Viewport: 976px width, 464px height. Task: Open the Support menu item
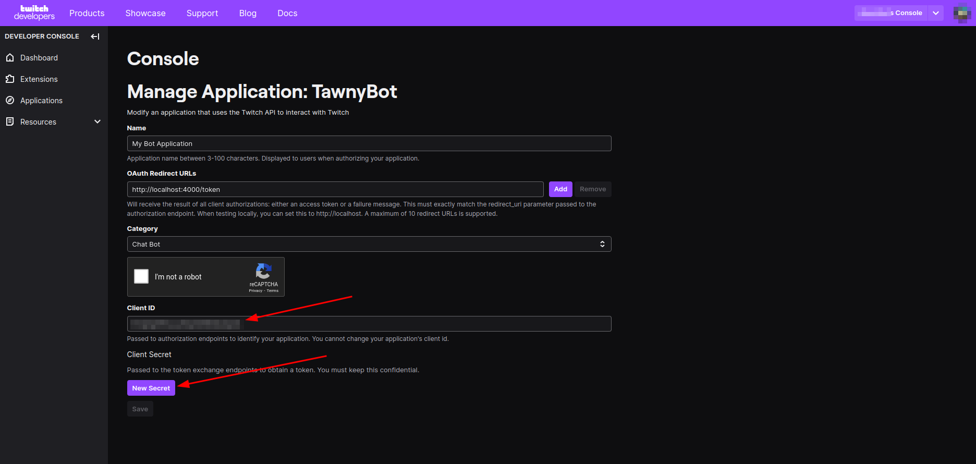point(202,13)
